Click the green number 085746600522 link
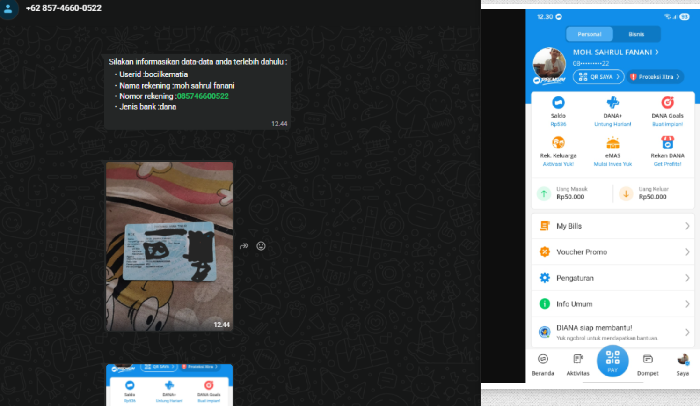The width and height of the screenshot is (700, 406). (x=203, y=96)
